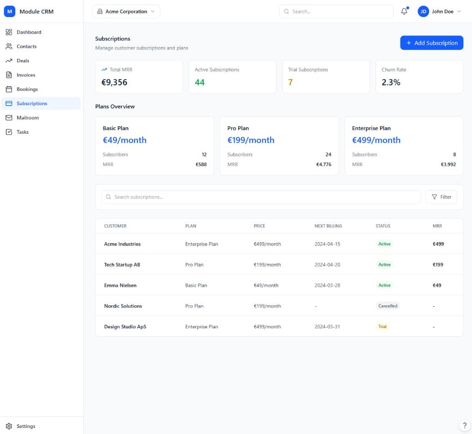472x434 pixels.
Task: Click the plus icon in Add Subscription
Action: [409, 43]
